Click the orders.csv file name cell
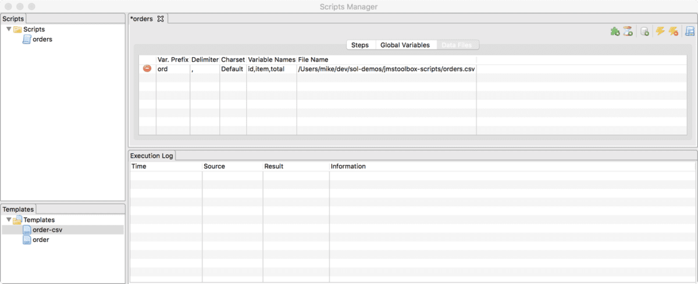The width and height of the screenshot is (698, 284). point(386,69)
